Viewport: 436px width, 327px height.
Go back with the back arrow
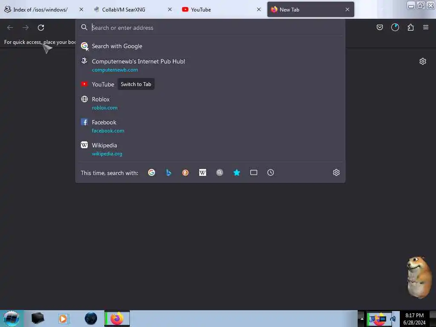[x=10, y=28]
